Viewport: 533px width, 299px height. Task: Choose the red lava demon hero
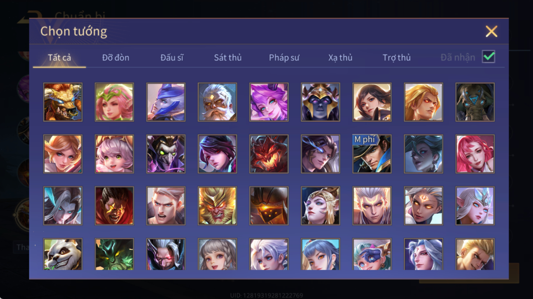coord(269,154)
